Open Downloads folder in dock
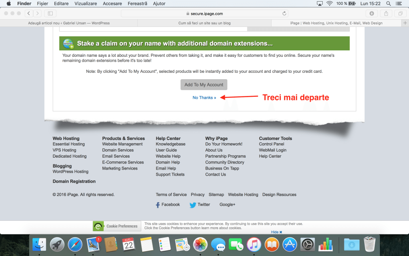 pos(351,245)
